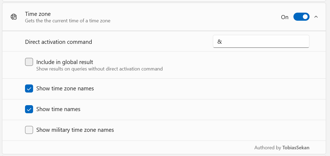
Task: Click the checkmark icon for Show time names
Action: coord(29,109)
